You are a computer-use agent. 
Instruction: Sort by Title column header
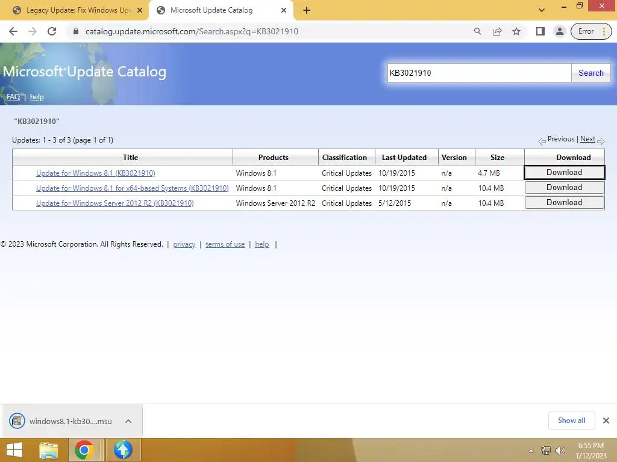130,157
